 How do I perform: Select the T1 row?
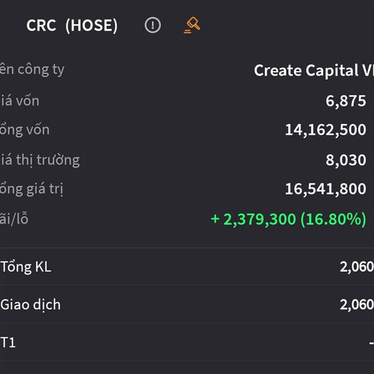point(187,342)
